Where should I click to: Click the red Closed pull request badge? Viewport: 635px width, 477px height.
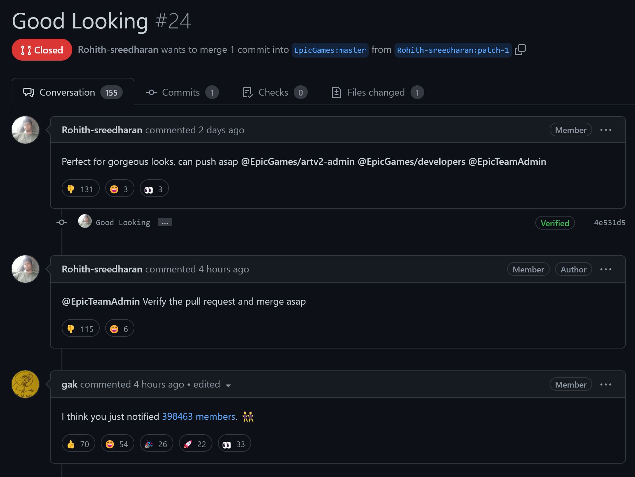click(42, 50)
